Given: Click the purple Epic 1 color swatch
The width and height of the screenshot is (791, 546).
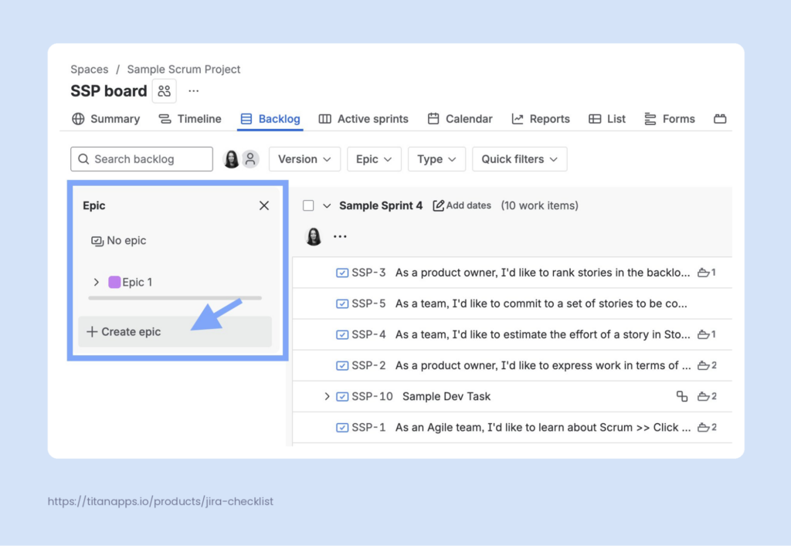Looking at the screenshot, I should coord(114,282).
